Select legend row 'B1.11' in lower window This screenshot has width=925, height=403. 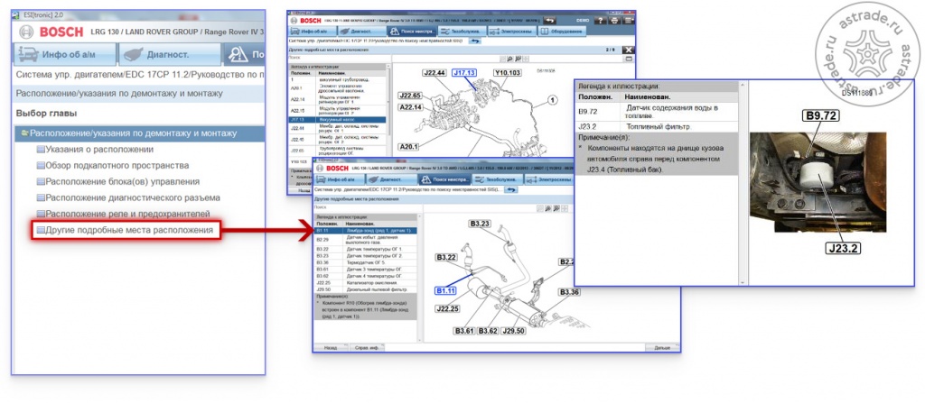(x=365, y=231)
